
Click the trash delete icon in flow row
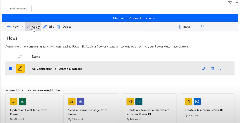(x=212, y=69)
